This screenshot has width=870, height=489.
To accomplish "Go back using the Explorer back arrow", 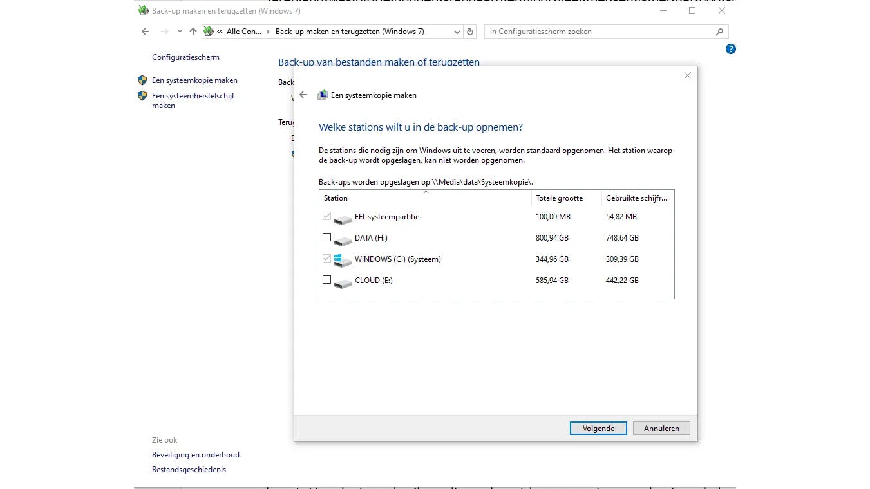I will point(146,32).
